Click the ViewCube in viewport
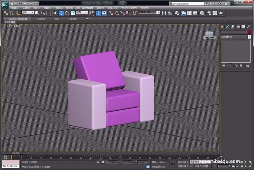This screenshot has height=170, width=254. (x=209, y=35)
